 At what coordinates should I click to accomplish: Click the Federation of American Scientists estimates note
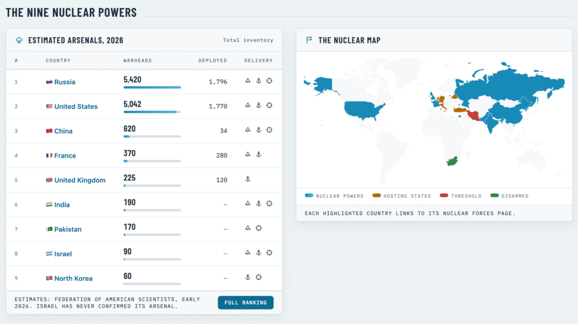(x=107, y=303)
